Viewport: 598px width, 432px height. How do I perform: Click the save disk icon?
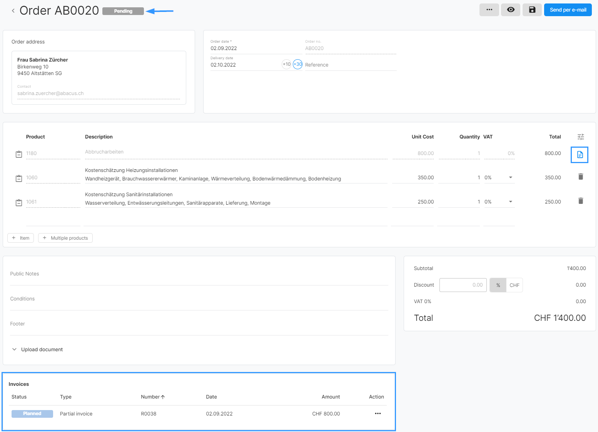[x=532, y=10]
